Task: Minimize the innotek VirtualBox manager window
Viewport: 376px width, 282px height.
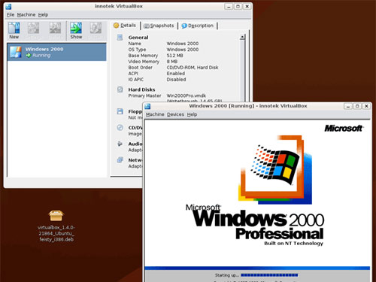Action: tap(229, 7)
